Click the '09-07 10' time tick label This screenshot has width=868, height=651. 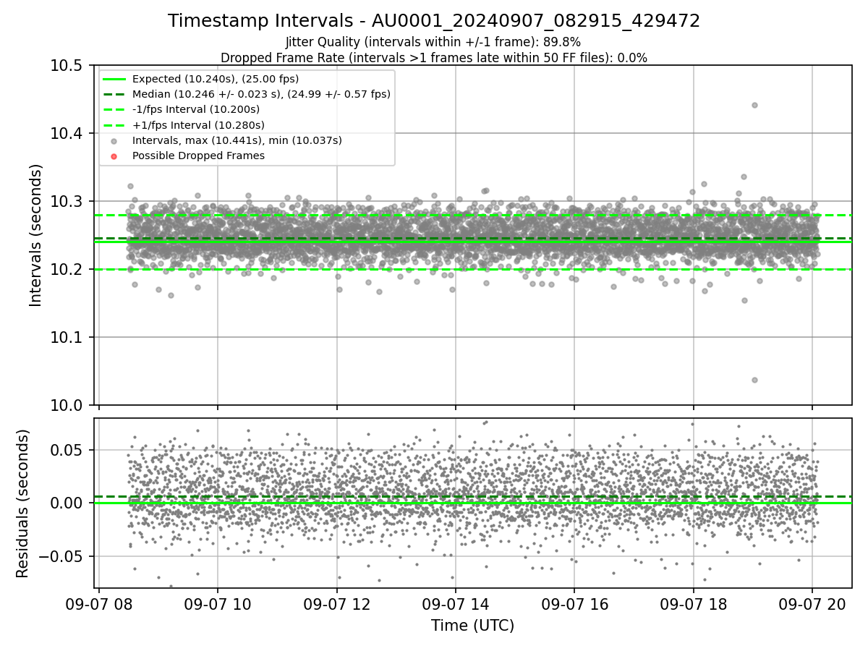tap(218, 603)
